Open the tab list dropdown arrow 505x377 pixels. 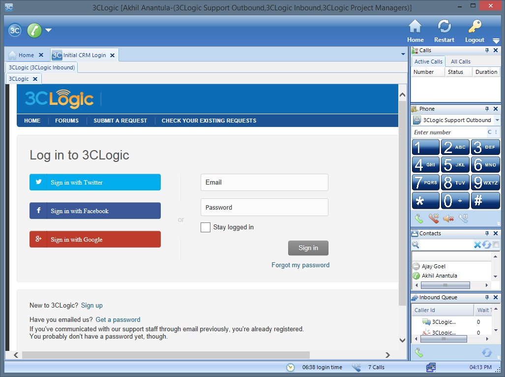pos(403,54)
